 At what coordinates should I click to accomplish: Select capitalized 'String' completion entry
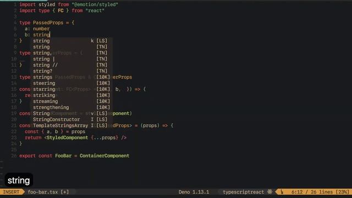[x=71, y=114]
